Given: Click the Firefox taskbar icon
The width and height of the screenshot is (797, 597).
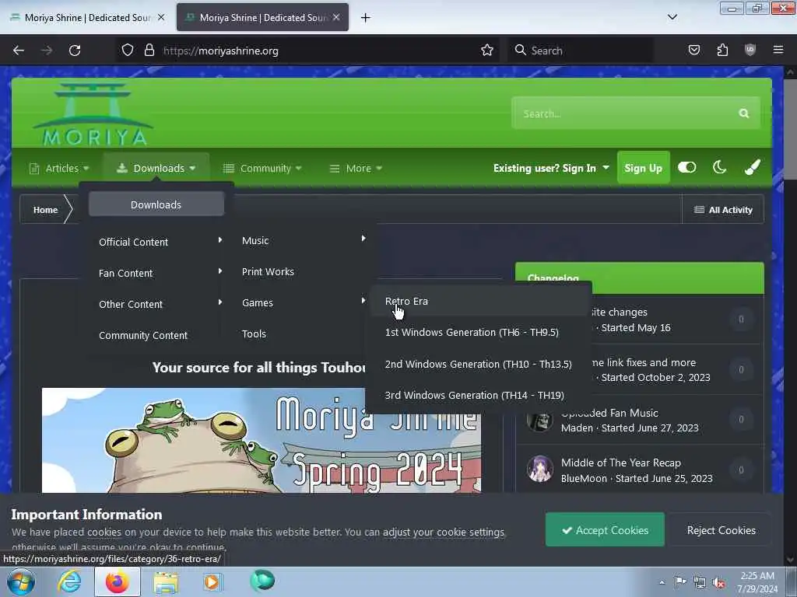Looking at the screenshot, I should pyautogui.click(x=117, y=581).
